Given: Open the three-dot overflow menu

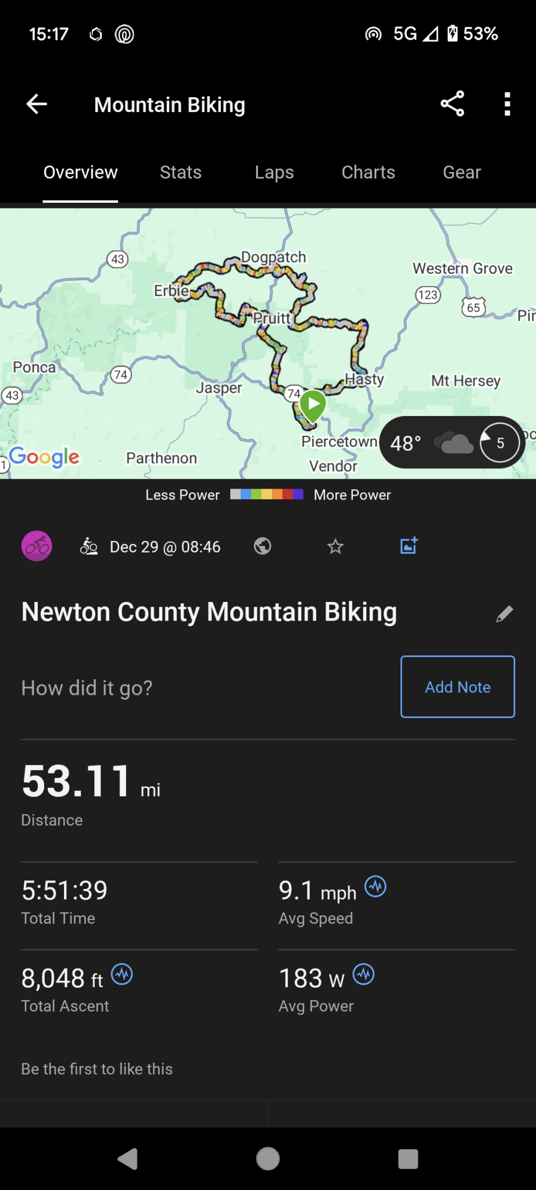Looking at the screenshot, I should tap(507, 104).
